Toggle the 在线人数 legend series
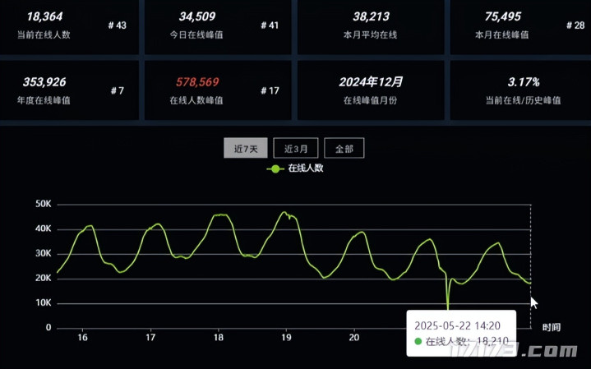The image size is (591, 369). pos(295,168)
